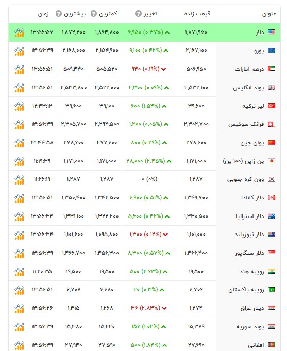This screenshot has width=287, height=351.
Task: Select the yen change ۲۸,۰۰۰ (۲.۴۵%)
Action: (145, 161)
